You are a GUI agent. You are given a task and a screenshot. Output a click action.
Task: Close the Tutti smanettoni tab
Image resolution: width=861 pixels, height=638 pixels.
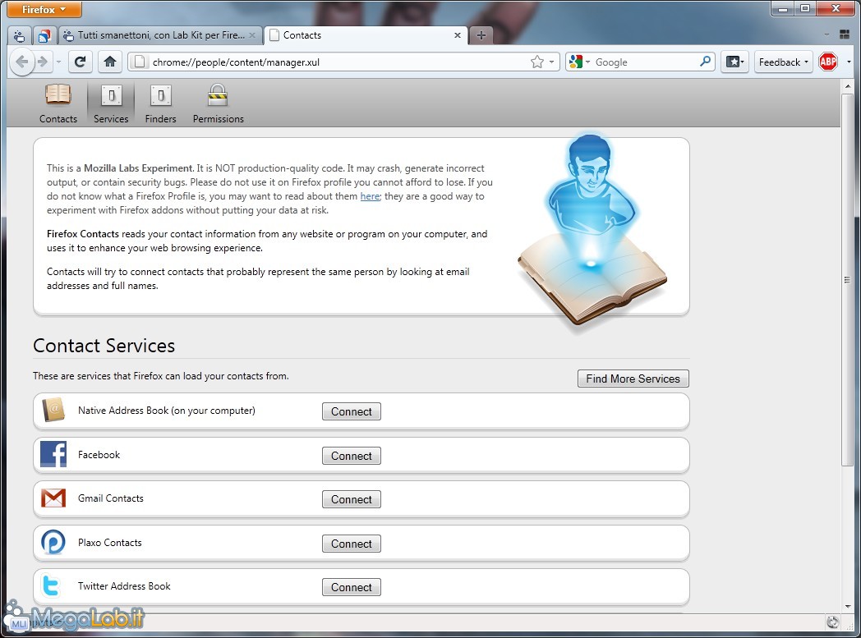(x=252, y=35)
